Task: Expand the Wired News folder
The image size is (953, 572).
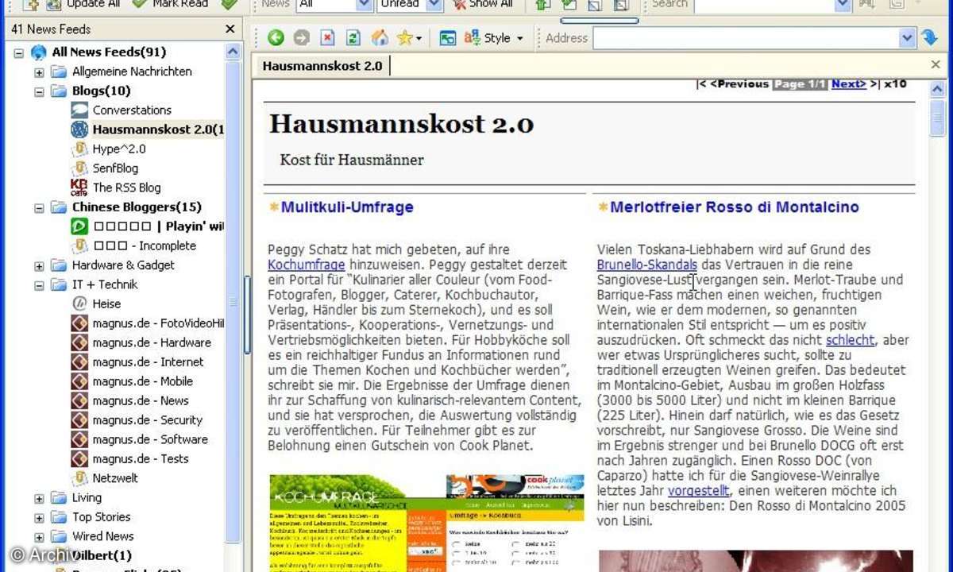Action: coord(39,536)
